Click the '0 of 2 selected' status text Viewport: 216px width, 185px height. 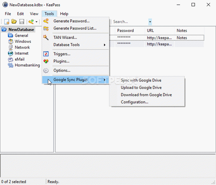(14, 182)
